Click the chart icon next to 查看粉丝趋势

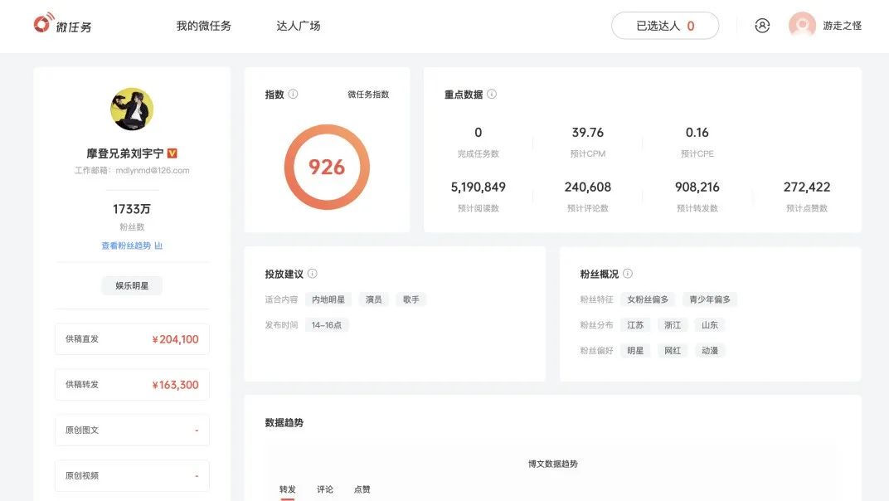[158, 246]
